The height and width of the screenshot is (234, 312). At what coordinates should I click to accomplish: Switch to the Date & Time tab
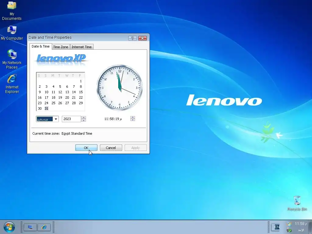pos(41,46)
